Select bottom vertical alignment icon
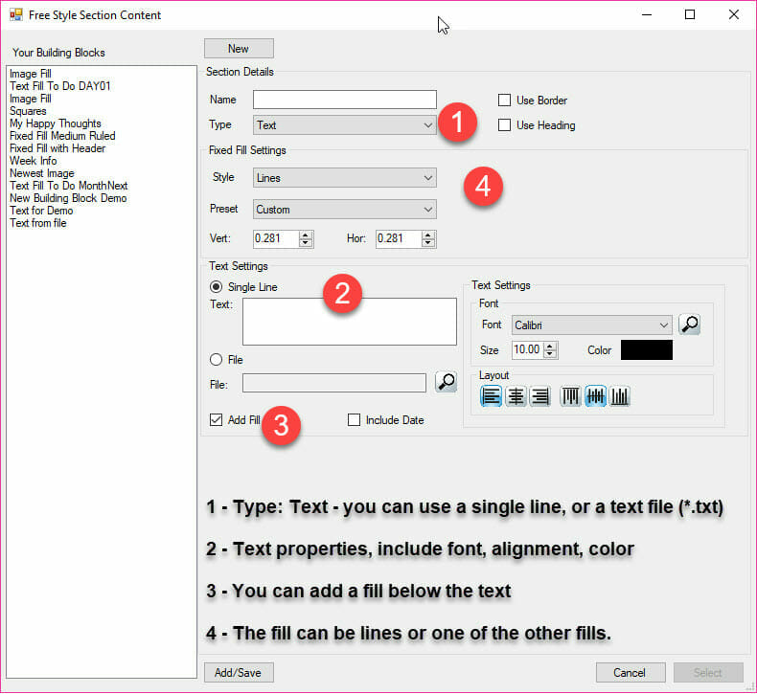The image size is (757, 694). 619,396
